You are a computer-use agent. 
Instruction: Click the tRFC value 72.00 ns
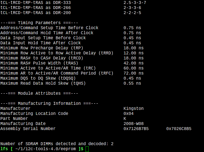point(134,73)
